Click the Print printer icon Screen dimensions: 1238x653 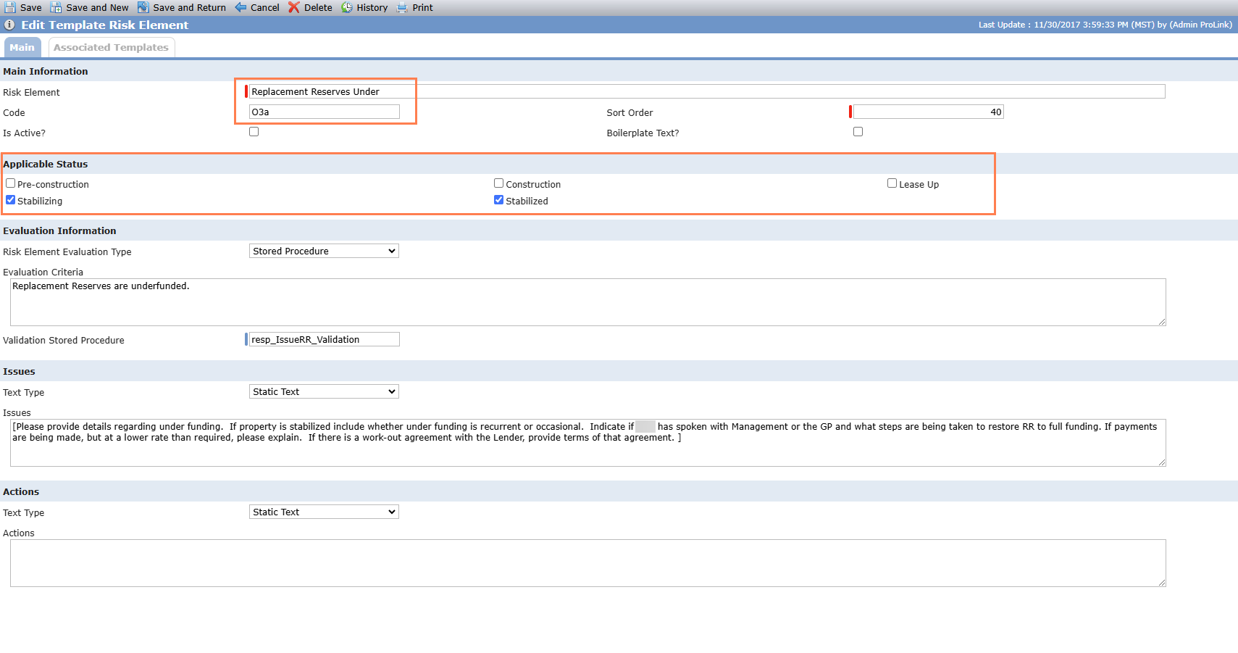point(402,7)
